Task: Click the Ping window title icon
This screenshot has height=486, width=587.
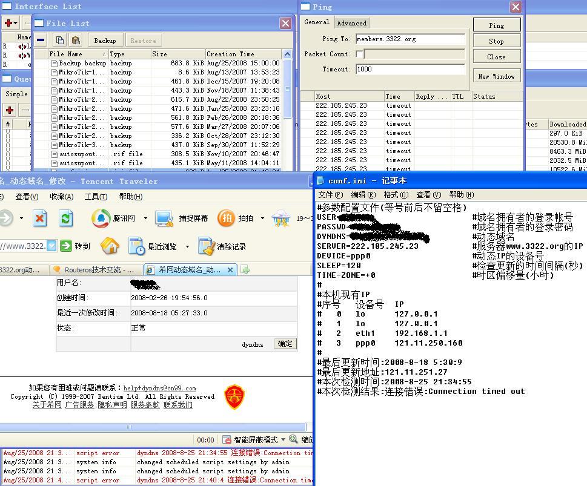Action: coord(305,7)
